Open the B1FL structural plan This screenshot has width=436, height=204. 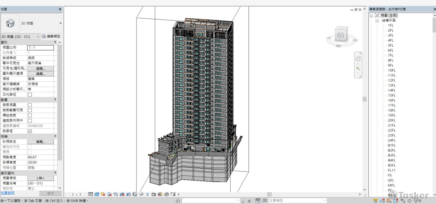(x=392, y=145)
